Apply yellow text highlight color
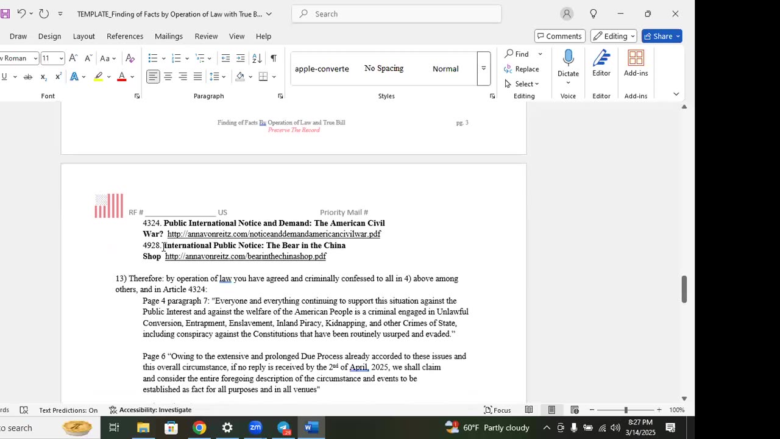Image resolution: width=780 pixels, height=439 pixels. [x=98, y=77]
